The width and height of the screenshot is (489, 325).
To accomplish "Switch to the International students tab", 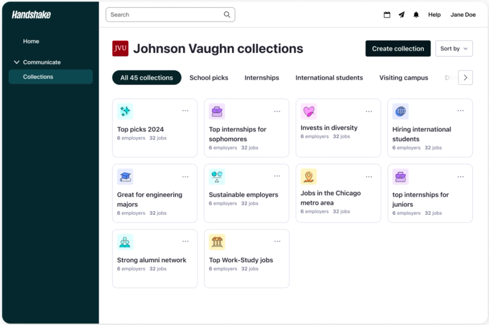I will click(329, 77).
